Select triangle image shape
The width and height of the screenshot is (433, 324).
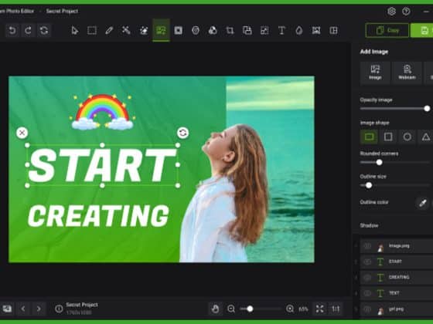coord(426,137)
